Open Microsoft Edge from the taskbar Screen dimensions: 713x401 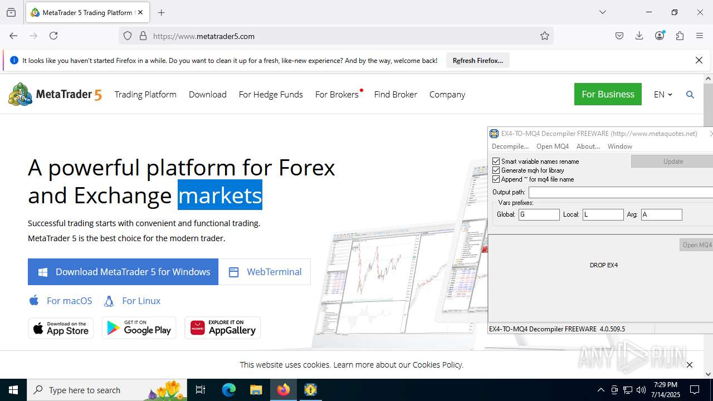tap(229, 390)
